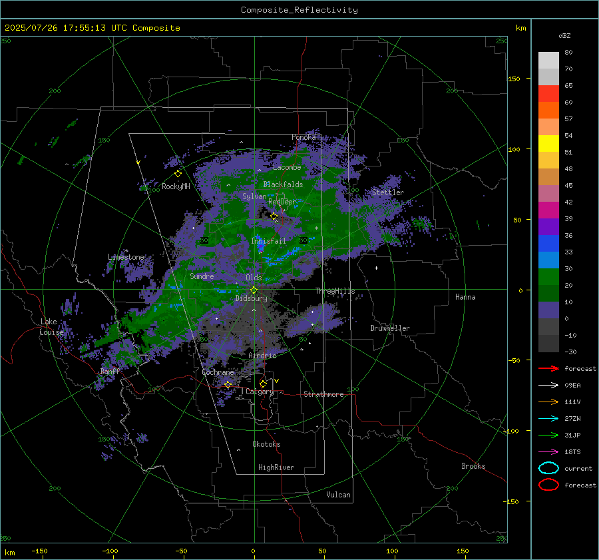
Task: Click the Lacombe city label
Action: click(x=287, y=167)
